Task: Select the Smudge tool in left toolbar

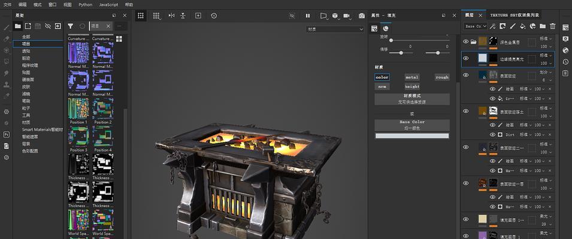Action: pyautogui.click(x=6, y=73)
